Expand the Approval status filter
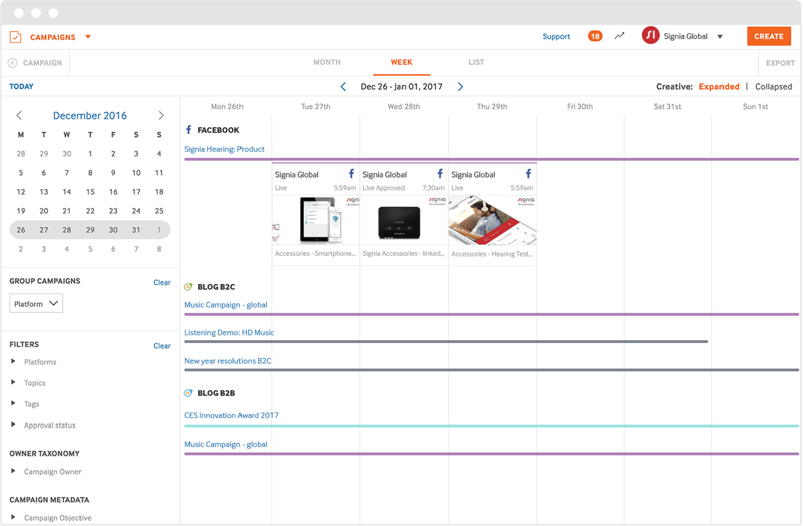The image size is (803, 526). (x=13, y=425)
